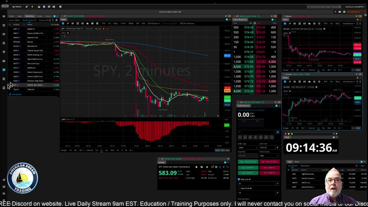Expand All Indicators dropdown in ESmain chart

[x=349, y=24]
